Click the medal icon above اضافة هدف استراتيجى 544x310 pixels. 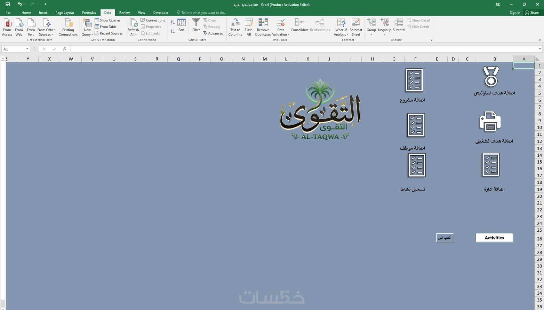click(x=491, y=77)
